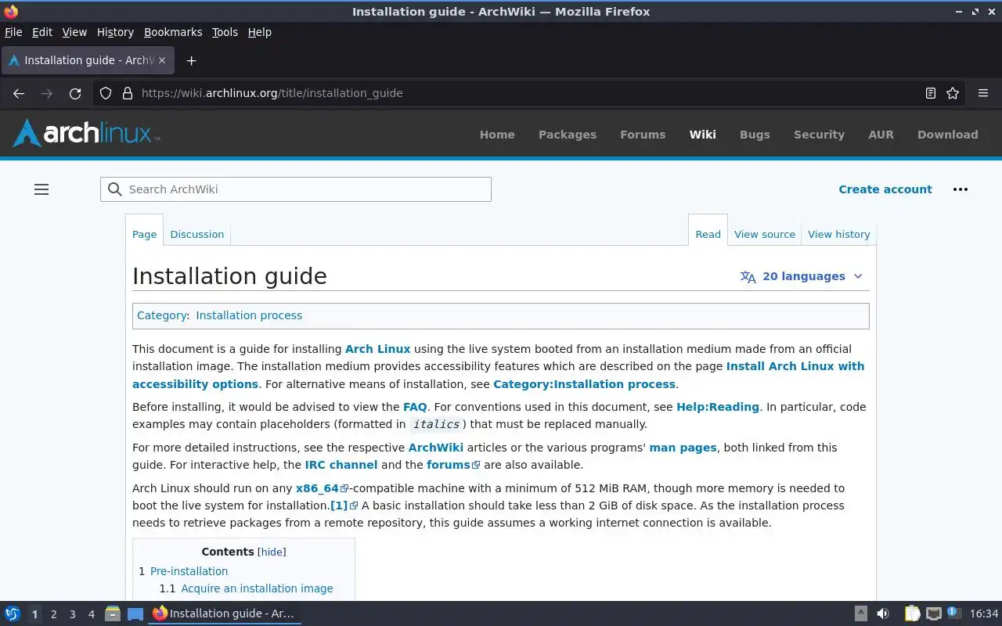Open the Security nav link
Viewport: 1002px width, 626px height.
pos(819,135)
